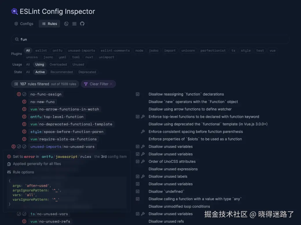Click the error icon beside style/space-before-function-paren
Viewport: 301px width, 225px height.
pos(24,132)
